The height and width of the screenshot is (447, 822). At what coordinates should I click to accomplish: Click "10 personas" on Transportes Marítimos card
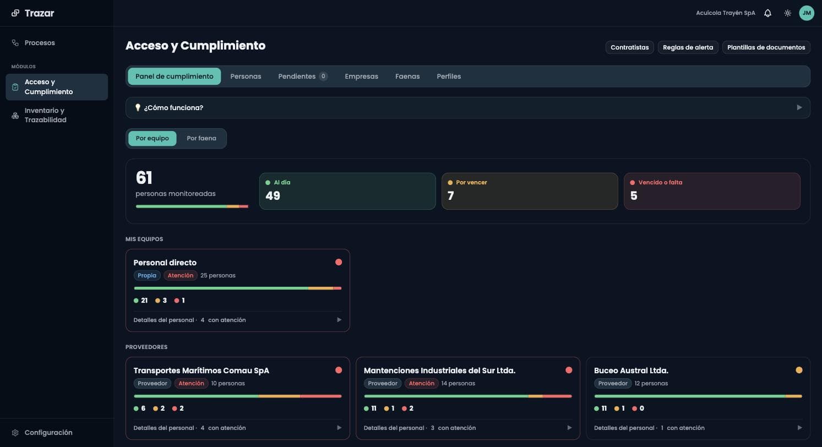point(228,383)
